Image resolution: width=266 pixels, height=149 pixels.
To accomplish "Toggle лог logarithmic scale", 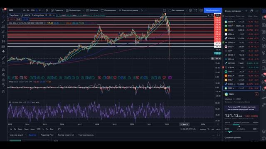I will point(213,129).
